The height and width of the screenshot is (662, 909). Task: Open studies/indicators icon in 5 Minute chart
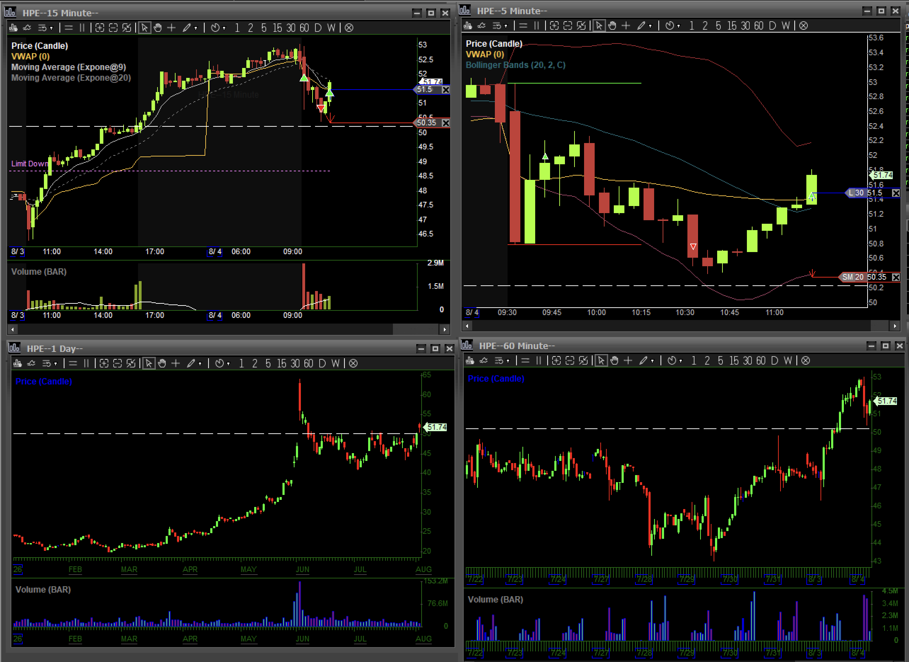(x=482, y=25)
